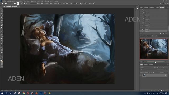Open the Файл menu
This screenshot has width=169, height=95.
(x=4, y=1)
